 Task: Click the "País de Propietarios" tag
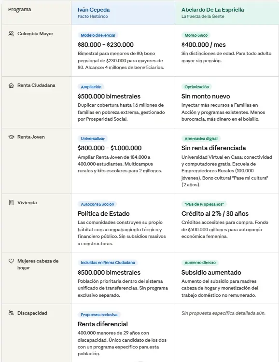pos(204,204)
